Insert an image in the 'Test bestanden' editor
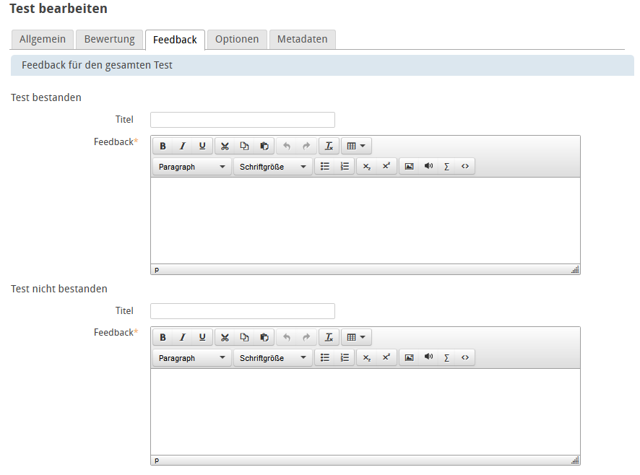This screenshot has height=475, width=640. (x=409, y=167)
